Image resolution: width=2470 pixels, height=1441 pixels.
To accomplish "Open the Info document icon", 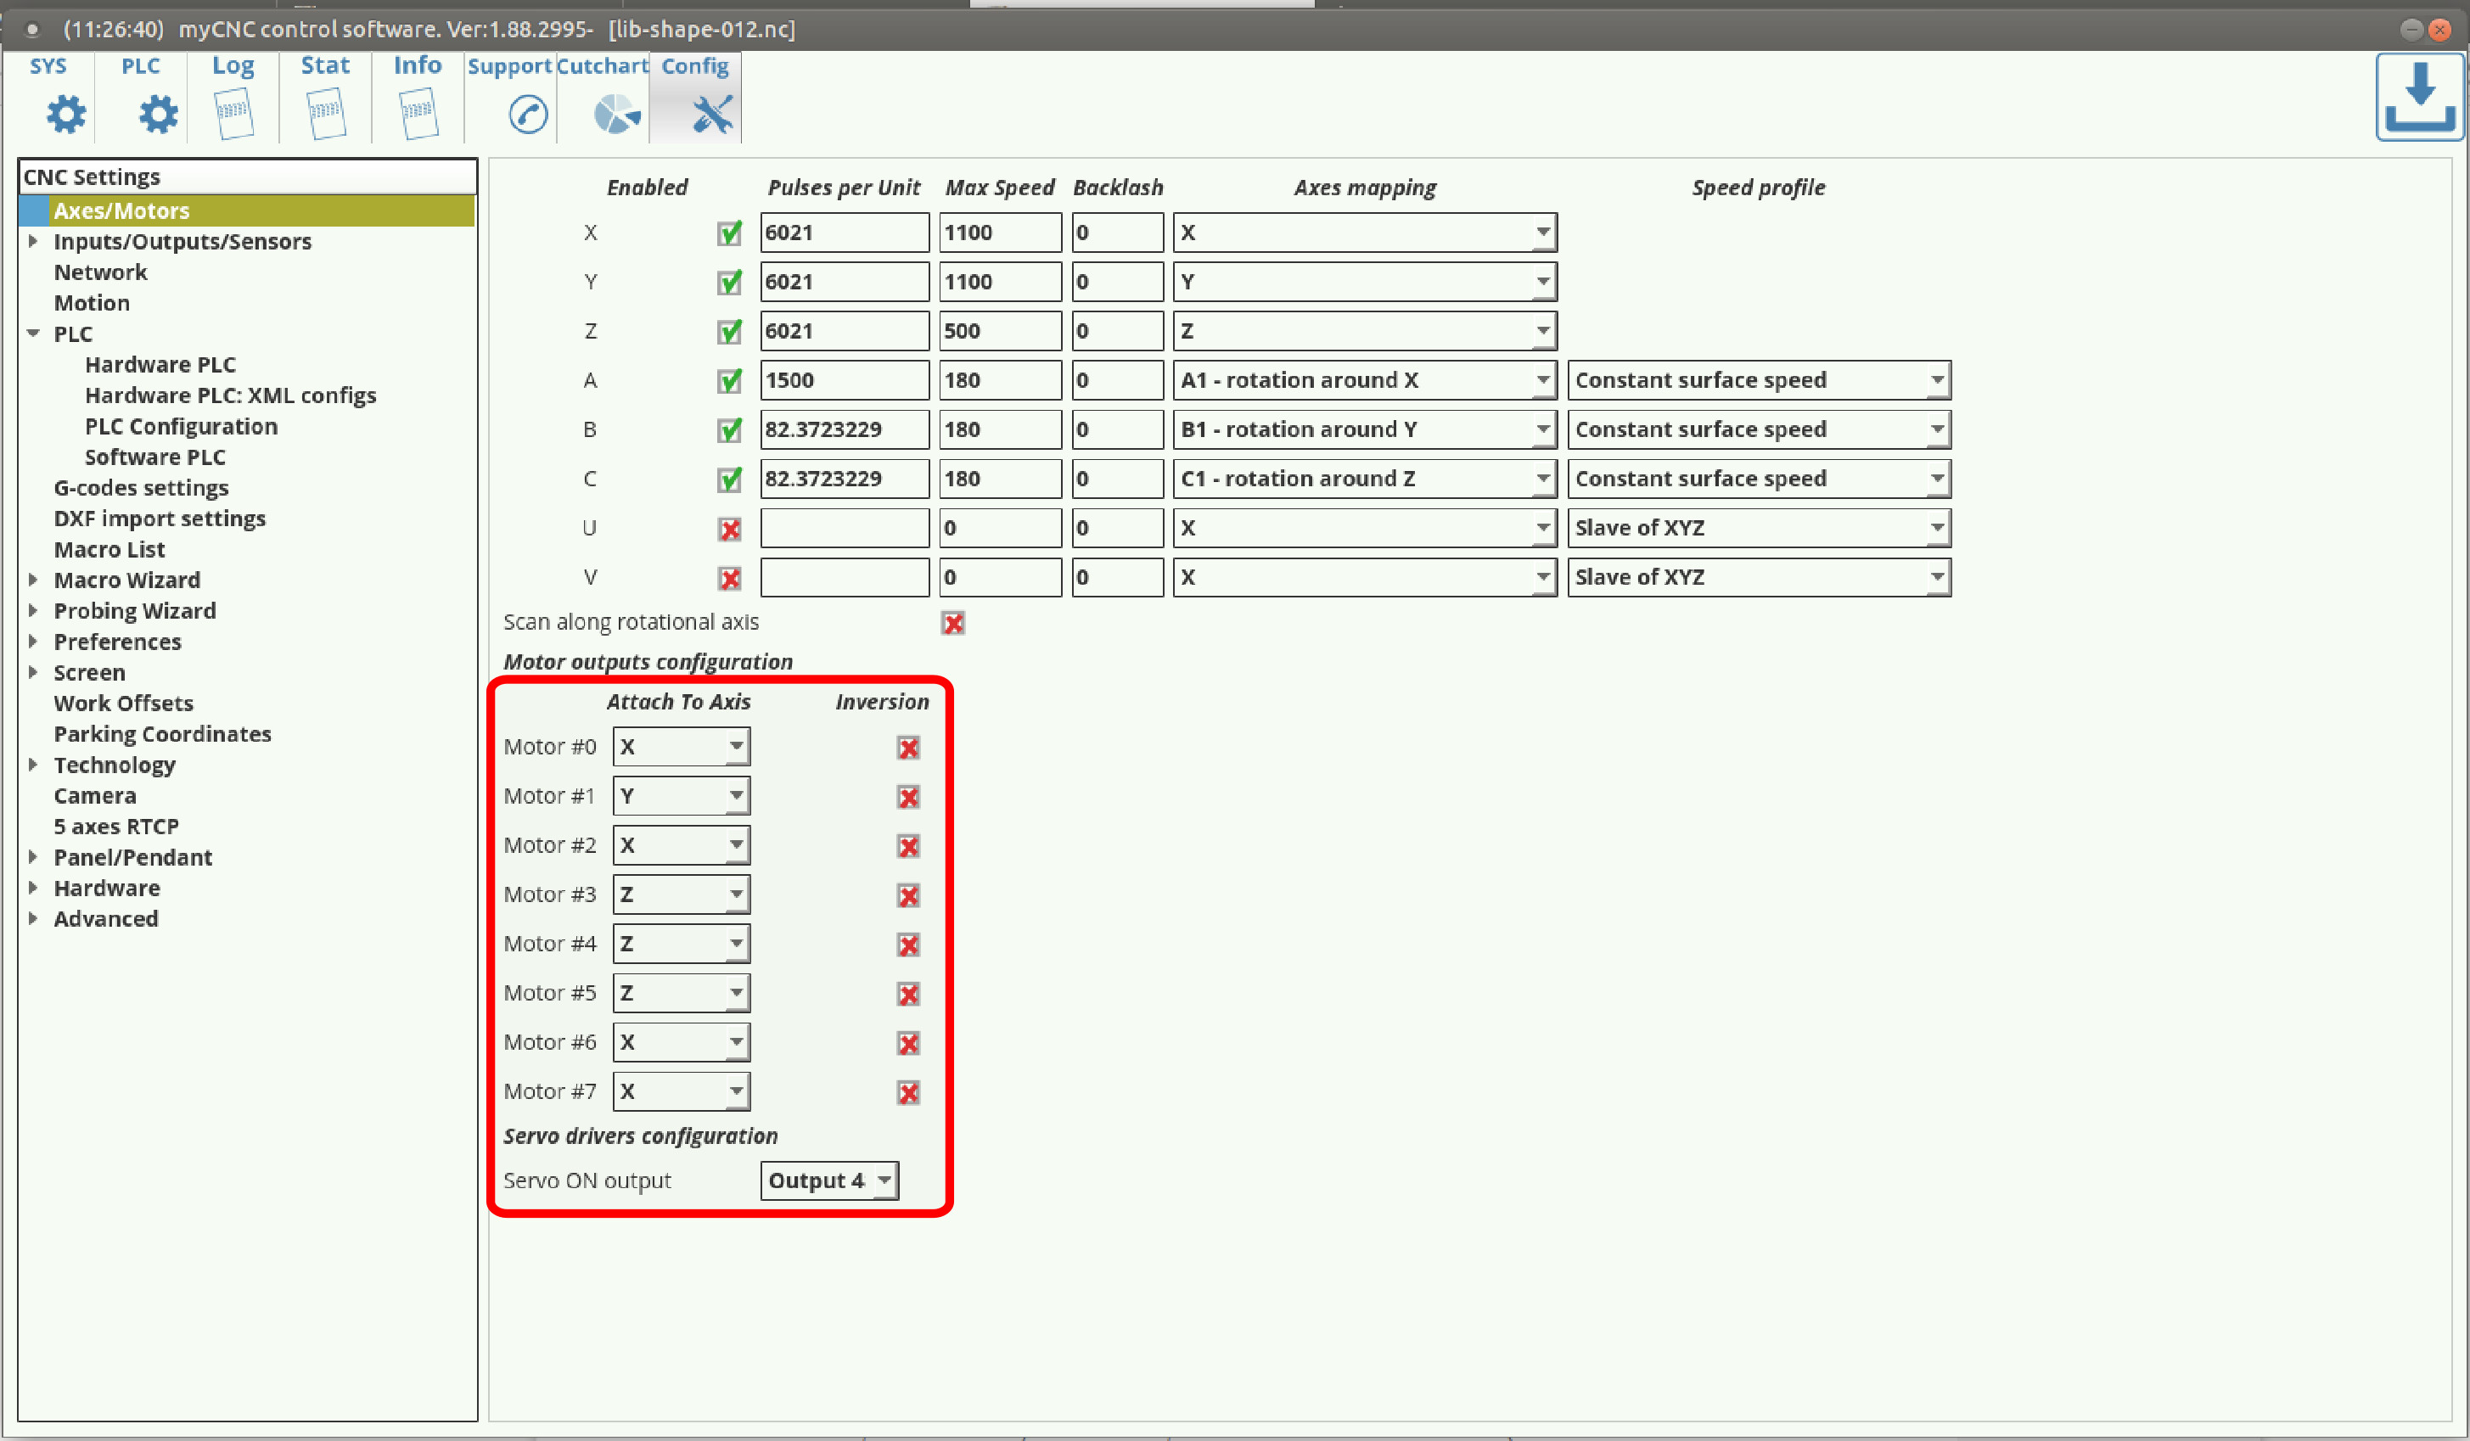I will (x=418, y=115).
